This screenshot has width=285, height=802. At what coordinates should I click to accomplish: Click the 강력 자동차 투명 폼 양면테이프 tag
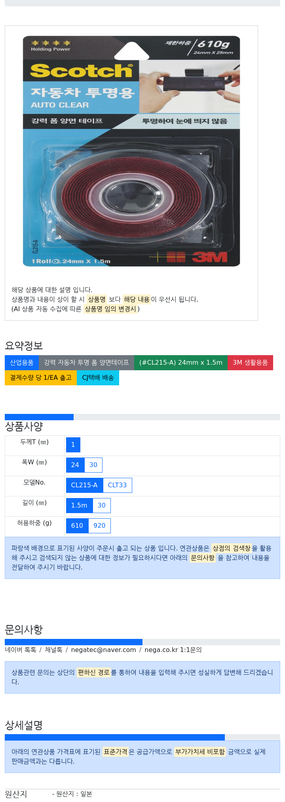point(86,363)
